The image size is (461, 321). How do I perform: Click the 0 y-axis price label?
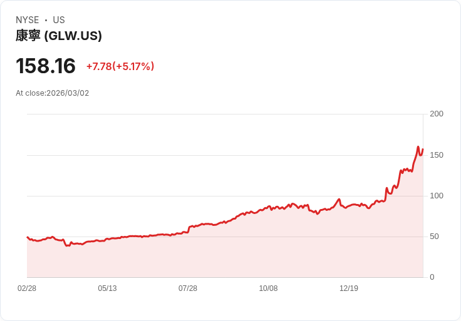(432, 277)
